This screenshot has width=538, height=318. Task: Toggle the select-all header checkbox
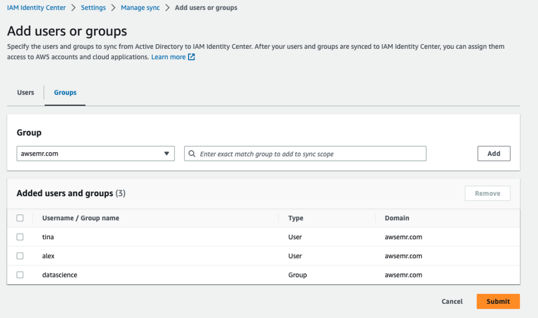pos(20,218)
